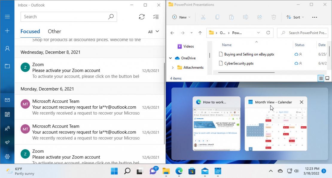The height and width of the screenshot is (178, 332).
Task: Open the See more menu in File Explorer
Action: coord(314,17)
